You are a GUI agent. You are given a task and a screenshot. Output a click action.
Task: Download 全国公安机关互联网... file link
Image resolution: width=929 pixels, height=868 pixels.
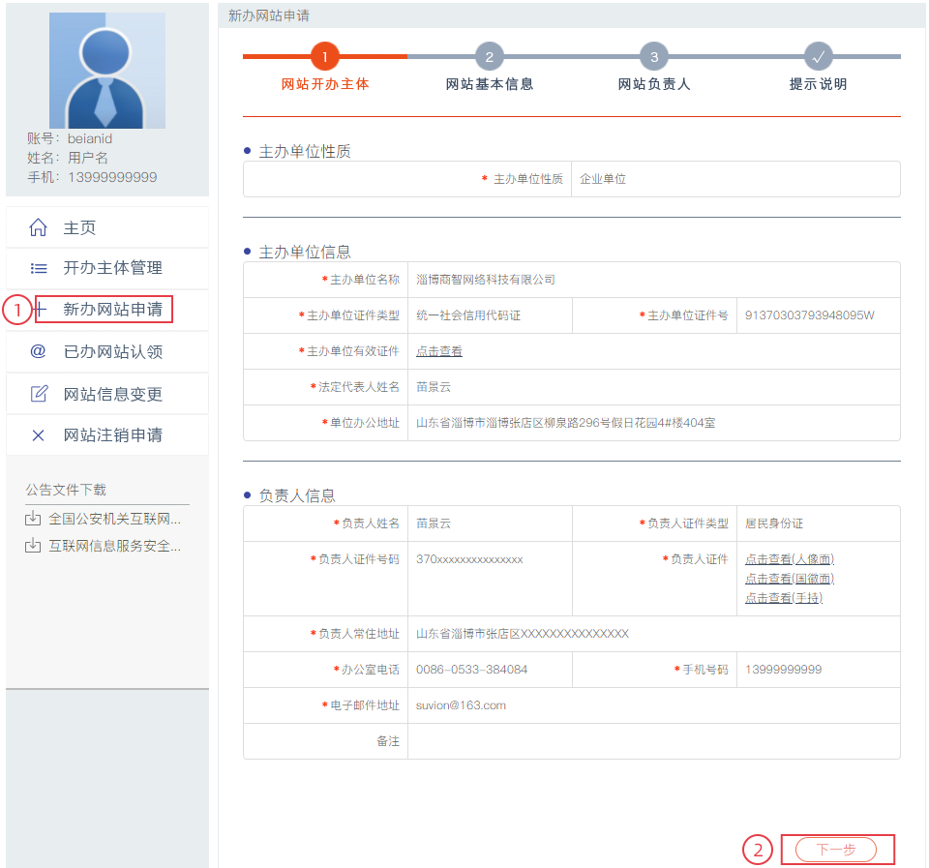coord(115,519)
